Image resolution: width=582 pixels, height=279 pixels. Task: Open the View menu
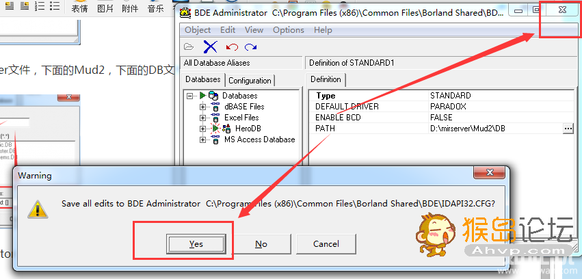pyautogui.click(x=254, y=30)
